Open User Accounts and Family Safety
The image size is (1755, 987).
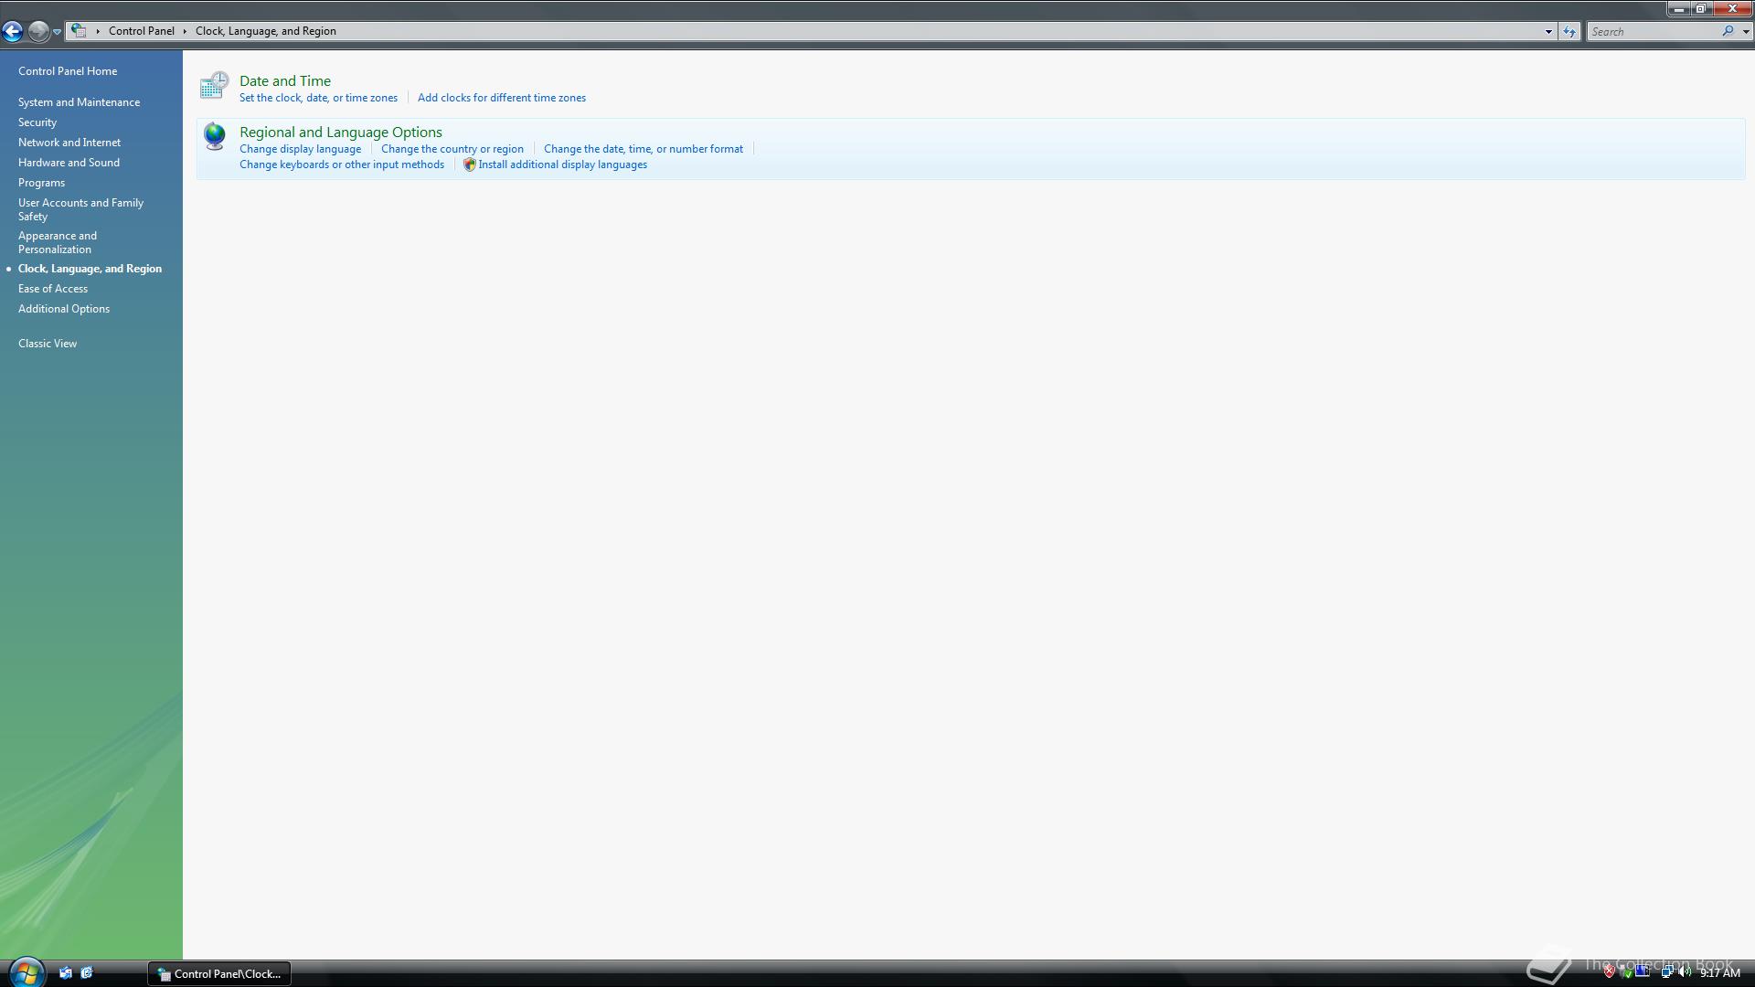click(80, 209)
